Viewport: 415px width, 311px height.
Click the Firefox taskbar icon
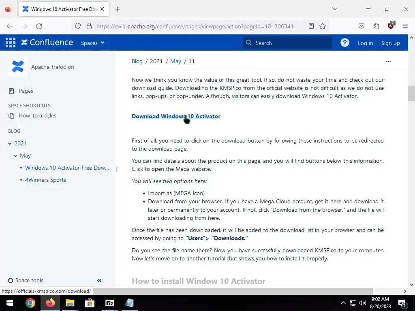click(50, 303)
